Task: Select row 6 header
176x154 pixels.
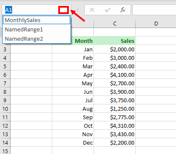Action: pyautogui.click(x=5, y=75)
